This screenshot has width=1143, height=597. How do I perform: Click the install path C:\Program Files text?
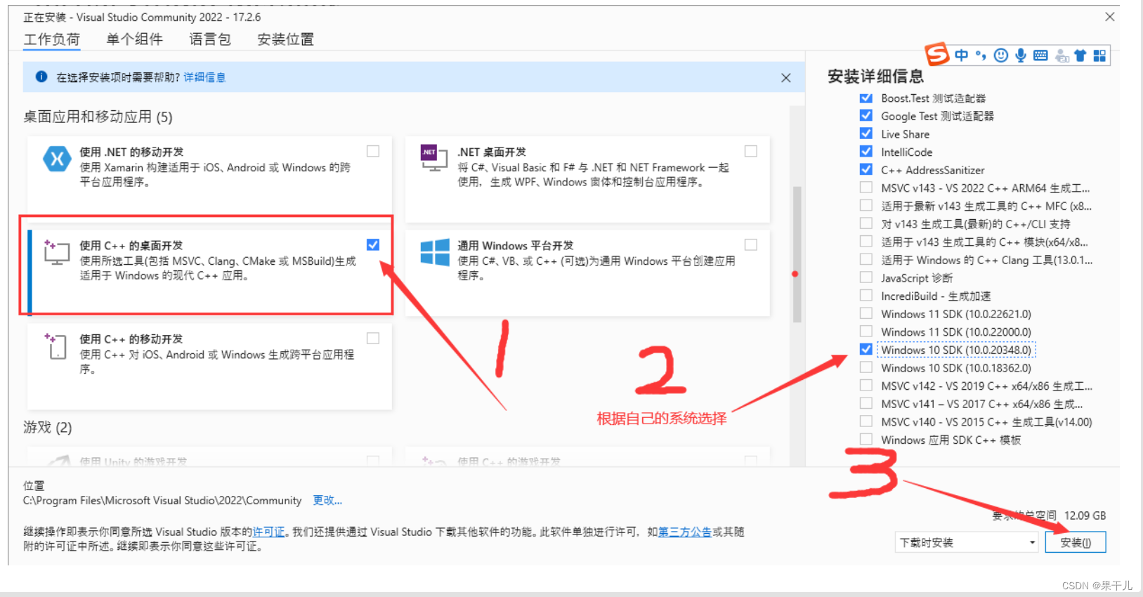coord(162,500)
